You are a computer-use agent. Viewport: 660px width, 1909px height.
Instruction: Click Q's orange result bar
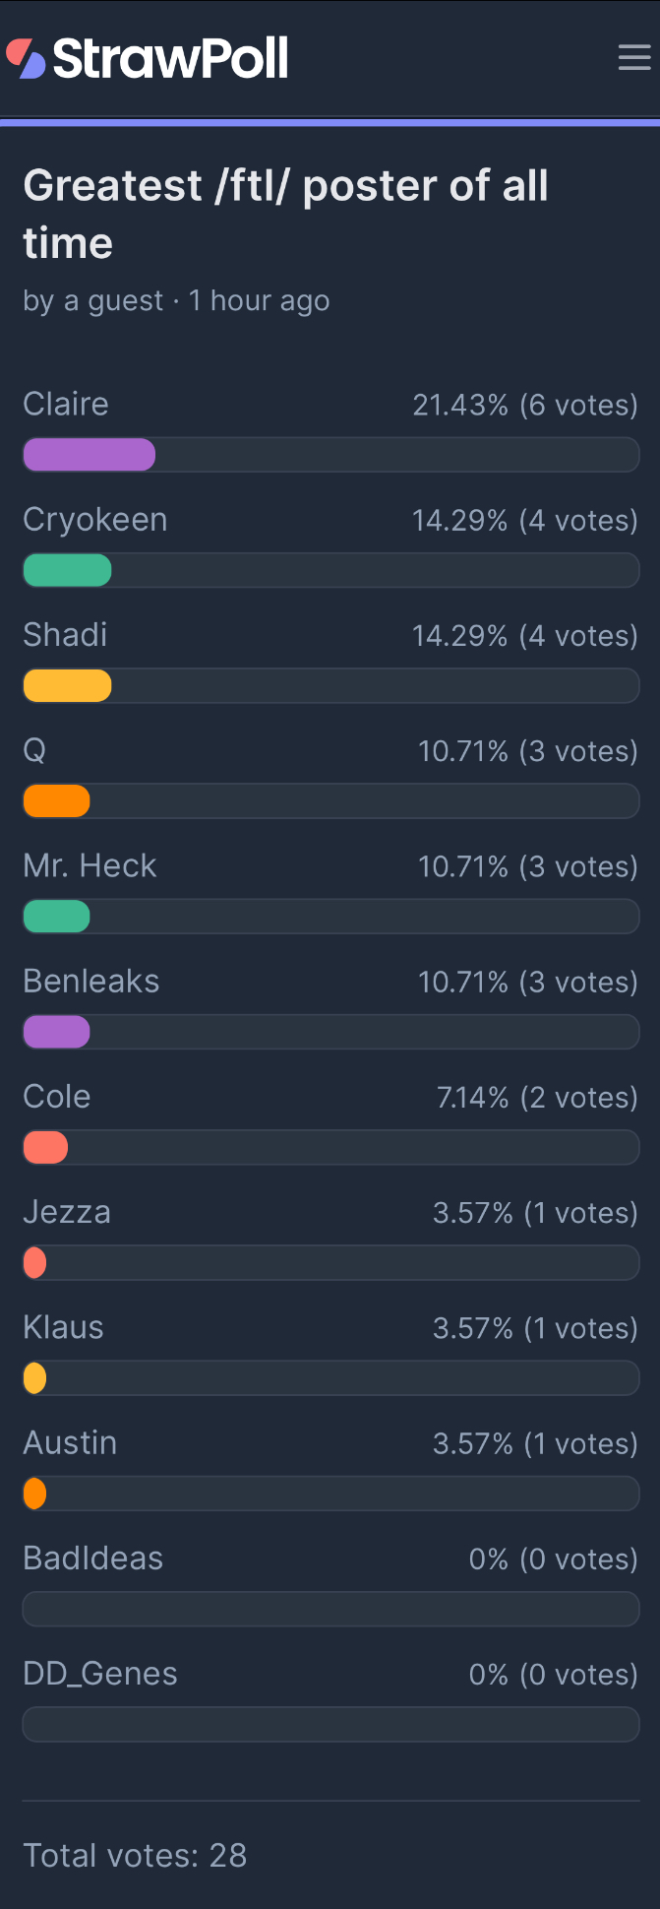click(x=56, y=800)
